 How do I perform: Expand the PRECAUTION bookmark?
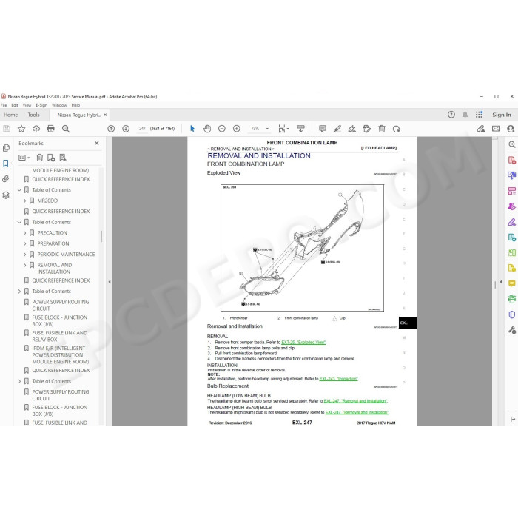[24, 233]
